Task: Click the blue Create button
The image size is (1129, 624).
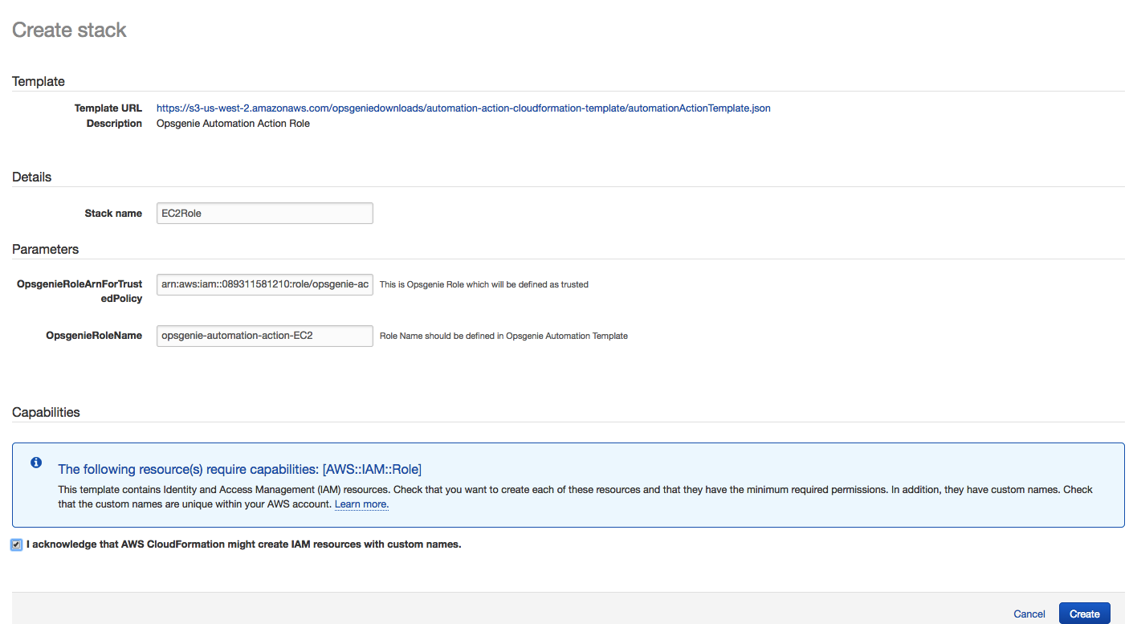Action: pyautogui.click(x=1084, y=614)
